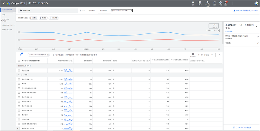Click フィードバックを送信 at the panel bottom

242,128
